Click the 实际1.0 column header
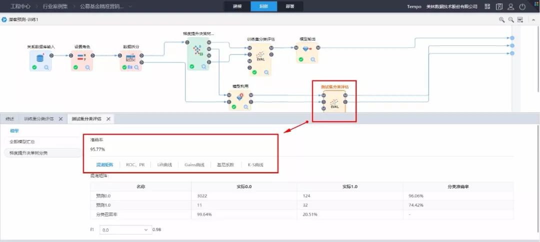Viewport: 540px width, 242px height. click(350, 187)
